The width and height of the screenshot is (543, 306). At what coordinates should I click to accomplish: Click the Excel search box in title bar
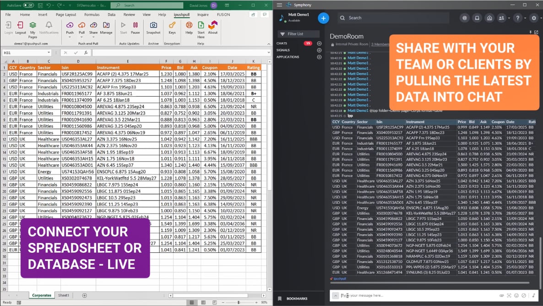[147, 5]
